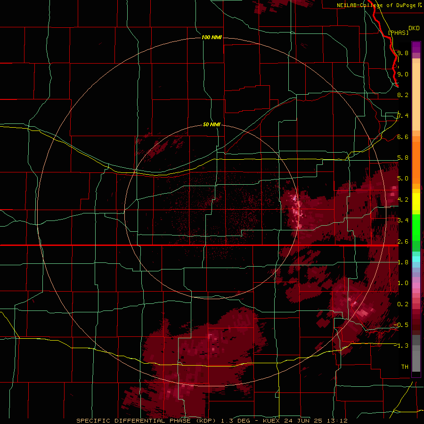Click the 1.8 scale value

click(x=403, y=262)
